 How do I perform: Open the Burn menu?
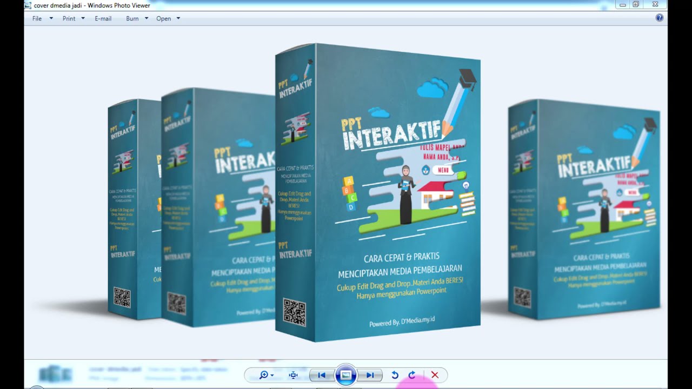(132, 18)
